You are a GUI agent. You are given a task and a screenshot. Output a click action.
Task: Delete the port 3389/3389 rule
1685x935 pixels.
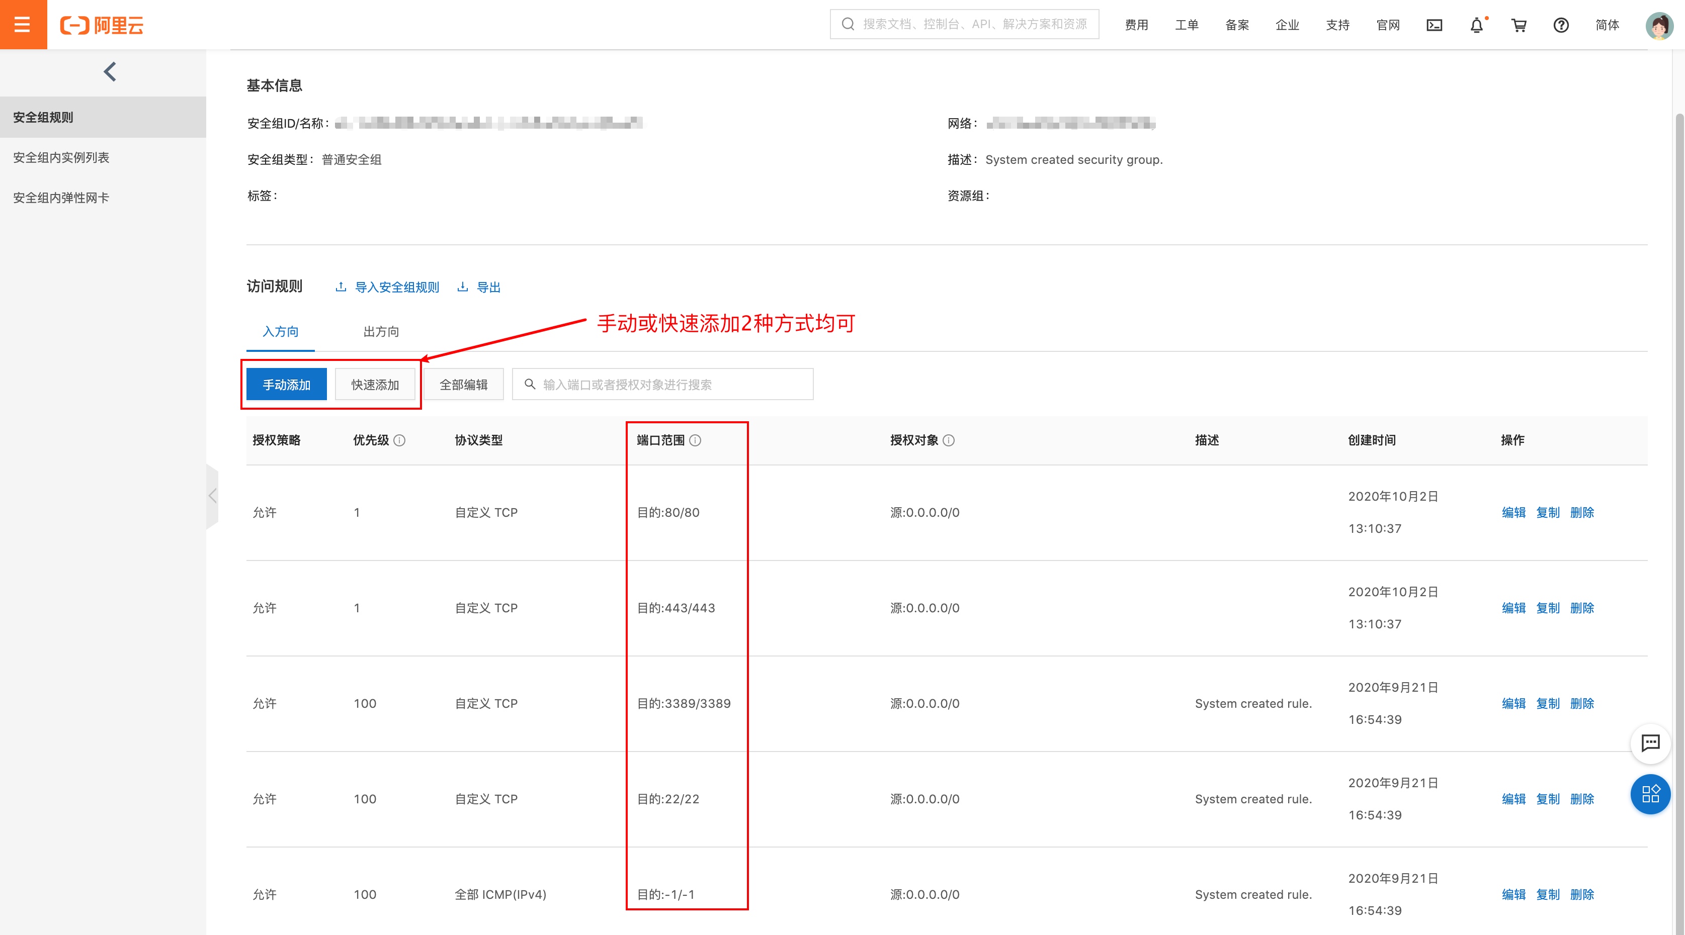[x=1582, y=704]
